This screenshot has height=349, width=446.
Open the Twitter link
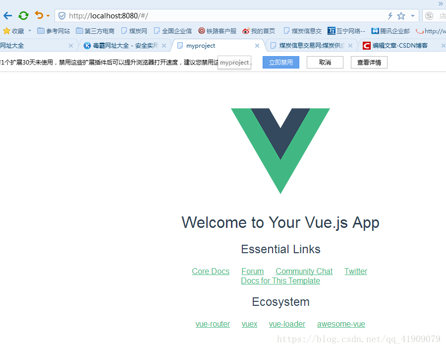point(355,271)
